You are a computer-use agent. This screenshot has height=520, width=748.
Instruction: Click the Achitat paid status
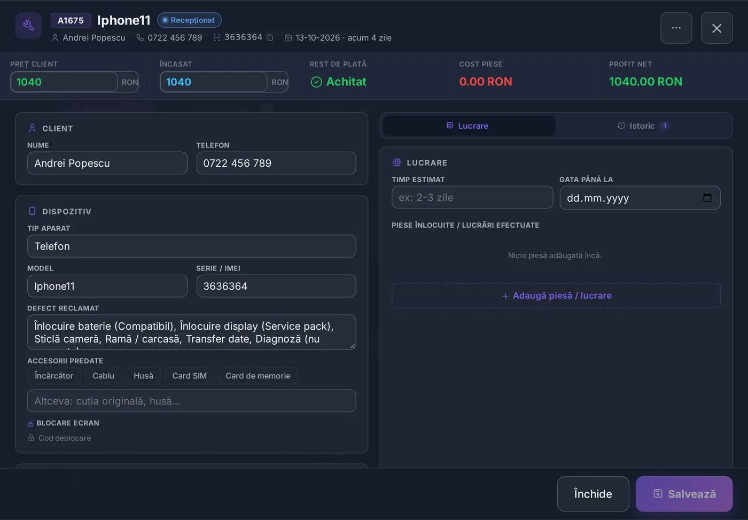(339, 82)
